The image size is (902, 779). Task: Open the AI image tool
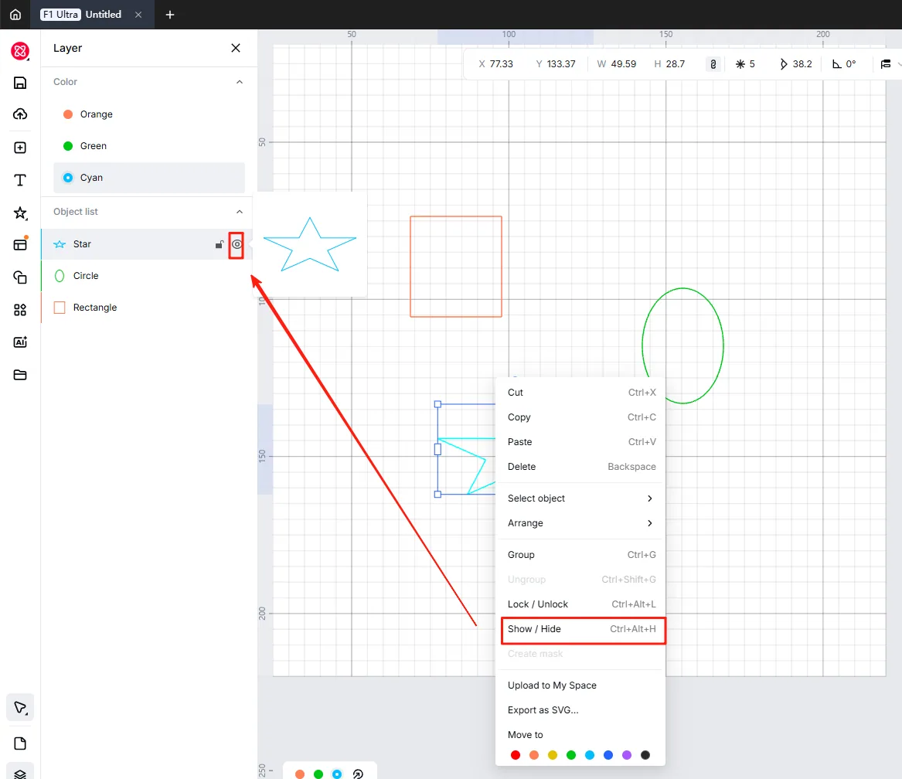point(20,342)
